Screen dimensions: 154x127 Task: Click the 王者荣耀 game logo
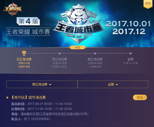click(x=13, y=9)
